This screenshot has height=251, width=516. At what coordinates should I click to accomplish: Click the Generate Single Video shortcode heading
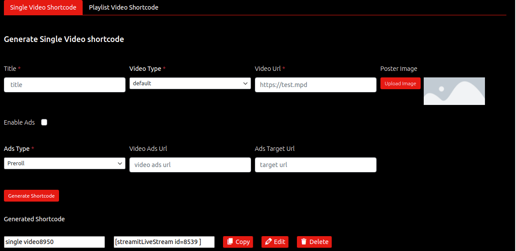64,39
